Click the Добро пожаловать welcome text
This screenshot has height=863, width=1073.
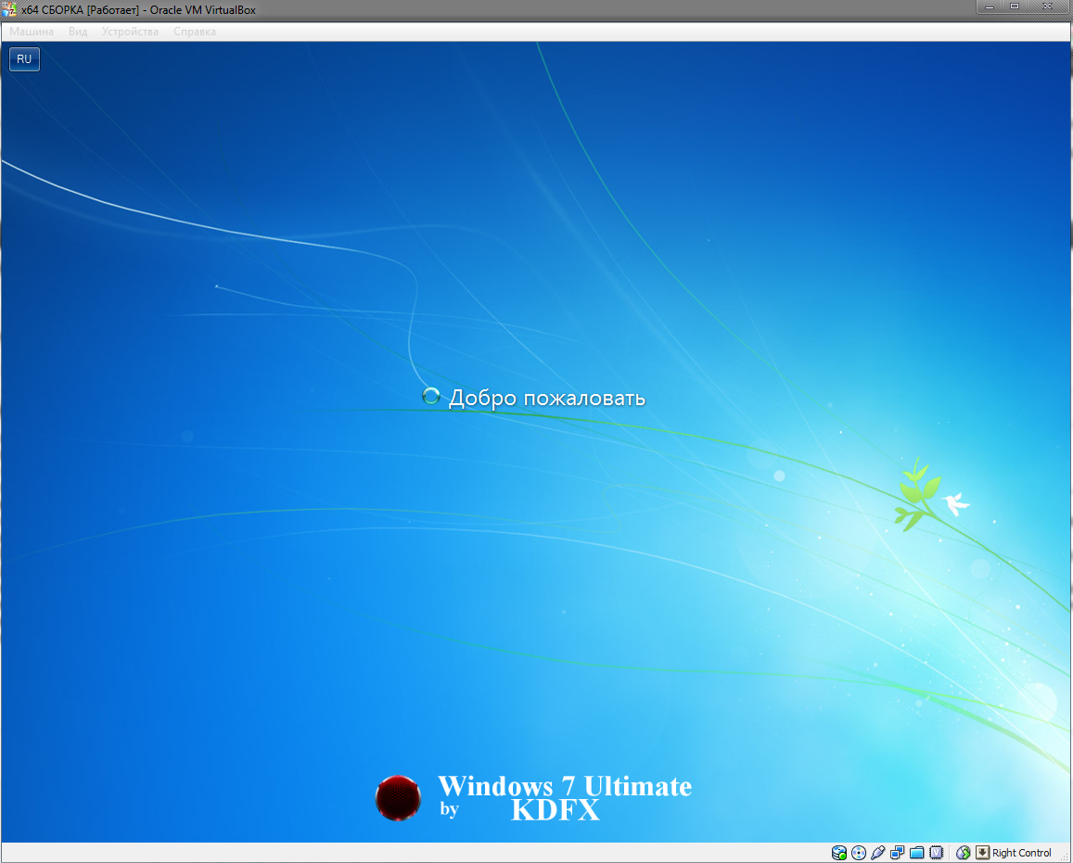point(547,398)
